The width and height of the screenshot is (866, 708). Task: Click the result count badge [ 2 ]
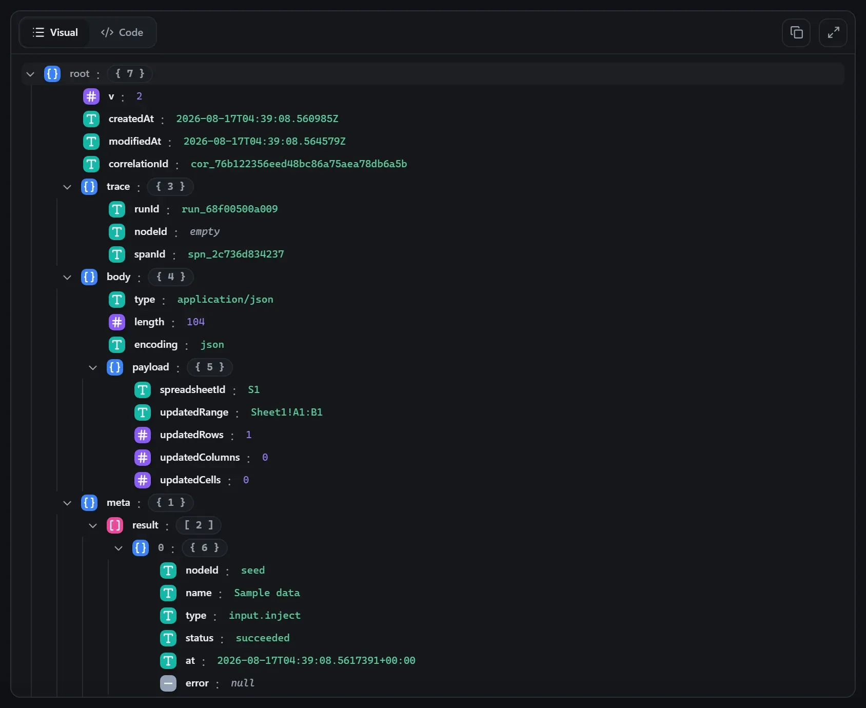pyautogui.click(x=199, y=525)
